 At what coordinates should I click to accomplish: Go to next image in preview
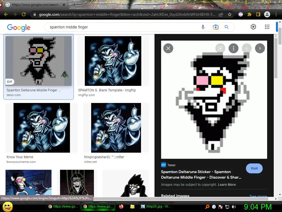[x=260, y=48]
